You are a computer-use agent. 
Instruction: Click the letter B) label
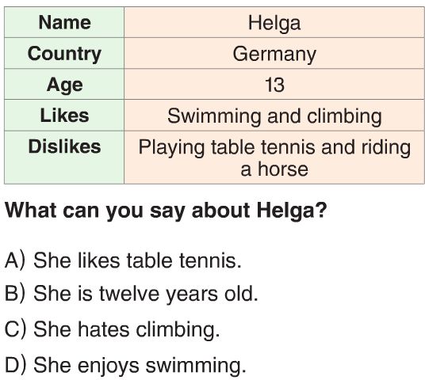[x=15, y=294]
